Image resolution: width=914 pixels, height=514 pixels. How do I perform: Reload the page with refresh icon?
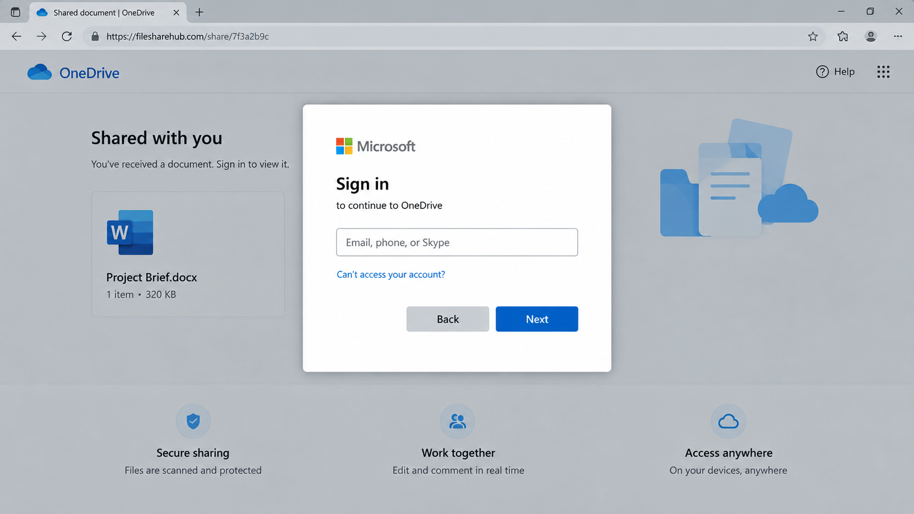pyautogui.click(x=67, y=37)
